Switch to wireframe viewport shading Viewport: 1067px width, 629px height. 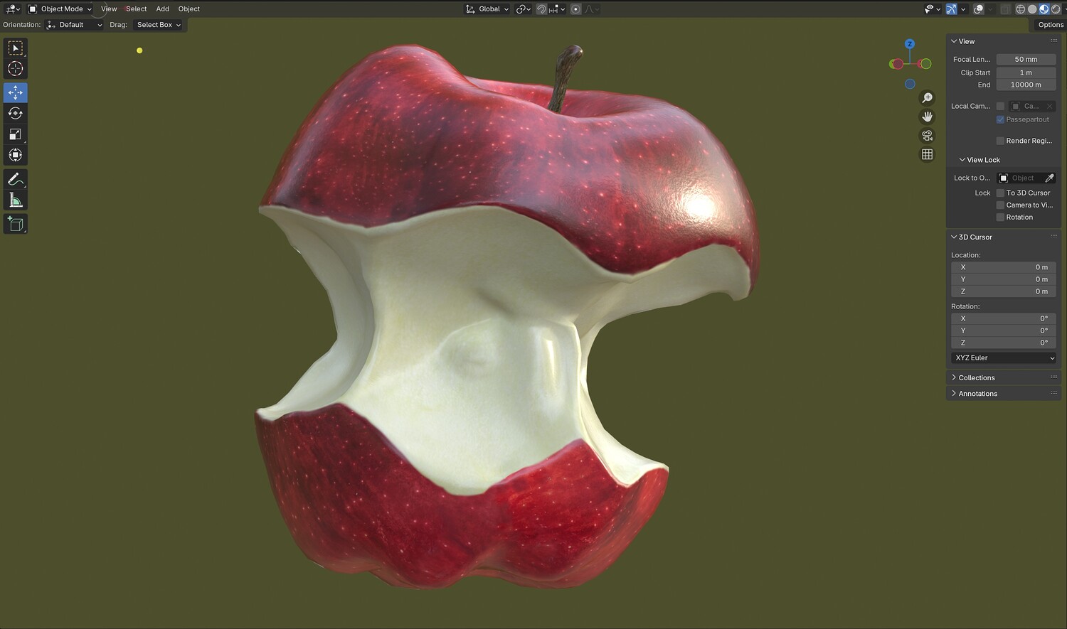pos(1020,9)
